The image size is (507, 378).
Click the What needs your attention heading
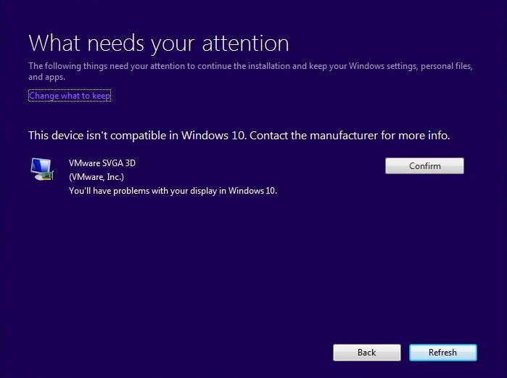[x=159, y=44]
